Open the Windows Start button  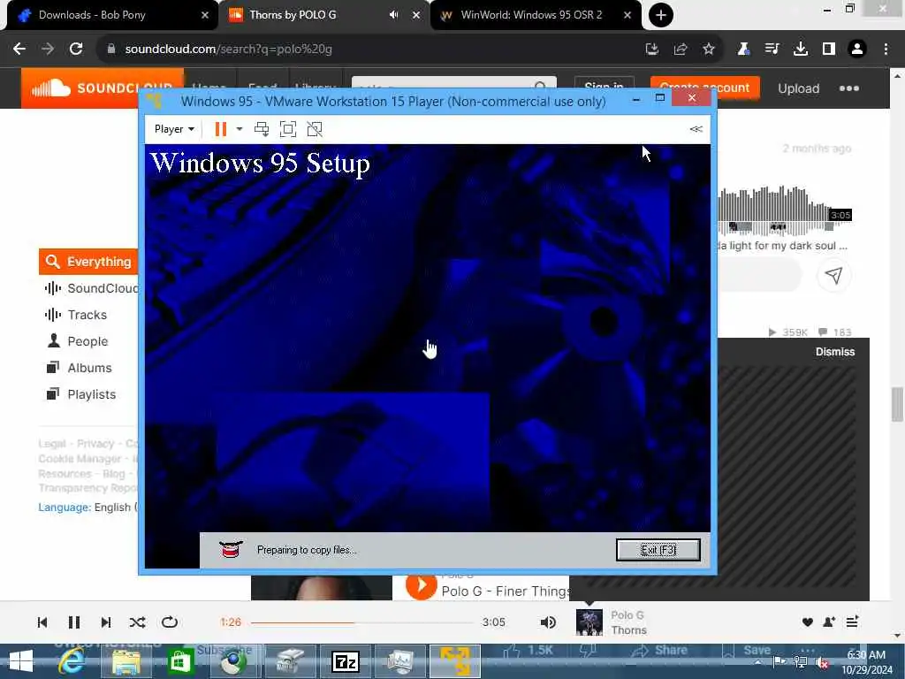(x=21, y=661)
